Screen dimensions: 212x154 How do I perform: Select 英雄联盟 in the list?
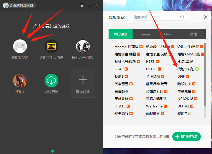pos(121,99)
